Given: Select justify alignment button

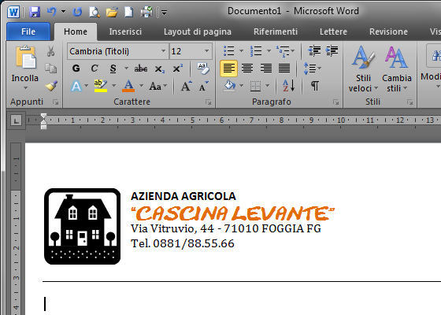Looking at the screenshot, I should 284,69.
